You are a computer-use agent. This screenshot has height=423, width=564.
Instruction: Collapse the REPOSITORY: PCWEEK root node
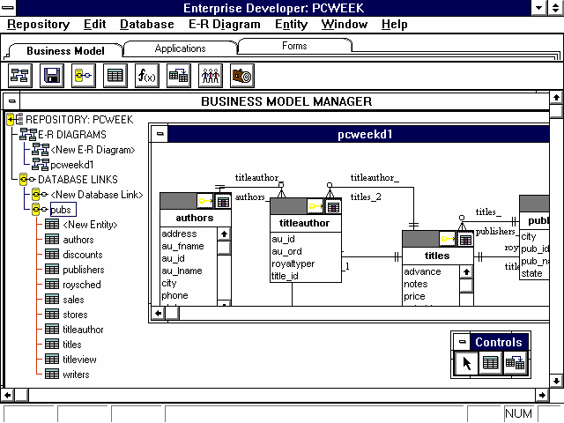[11, 119]
